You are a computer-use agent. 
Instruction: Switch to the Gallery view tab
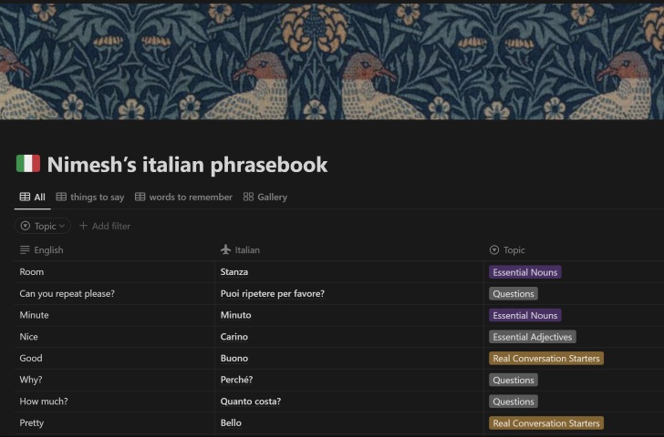point(271,197)
